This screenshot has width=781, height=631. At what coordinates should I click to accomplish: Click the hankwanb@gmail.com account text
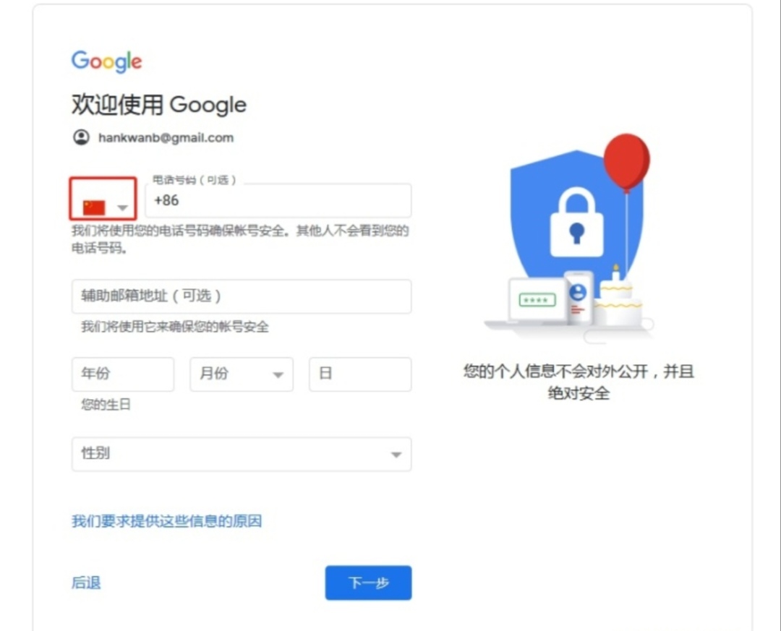[166, 138]
